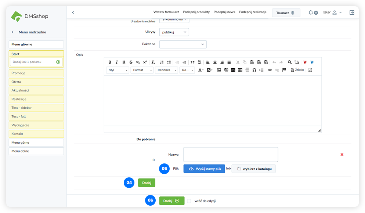The height and width of the screenshot is (213, 365).
Task: Apply italic formatting in the editor
Action: tap(117, 62)
